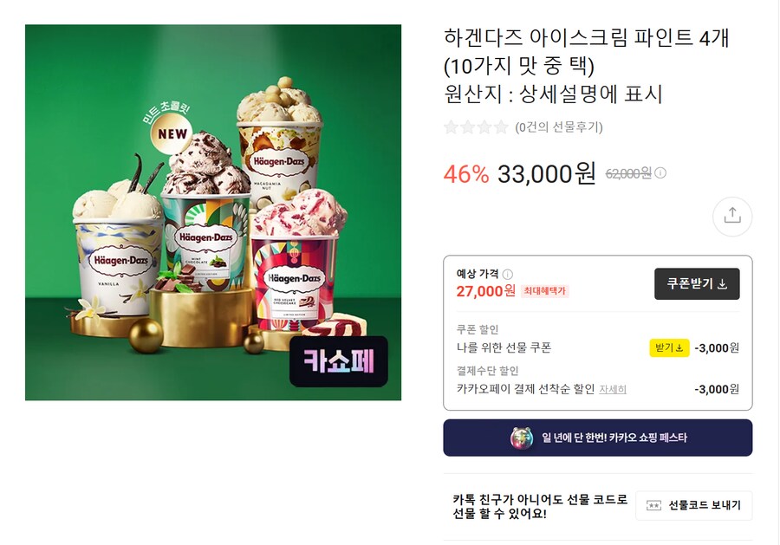Click the star rating icons
Screen dimensions: 780x545
tap(476, 127)
